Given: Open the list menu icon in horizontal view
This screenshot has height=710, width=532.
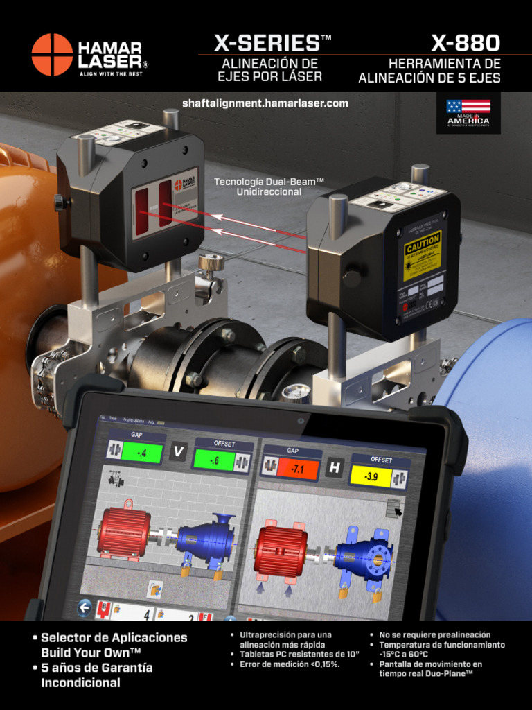Looking at the screenshot, I should pos(394,508).
